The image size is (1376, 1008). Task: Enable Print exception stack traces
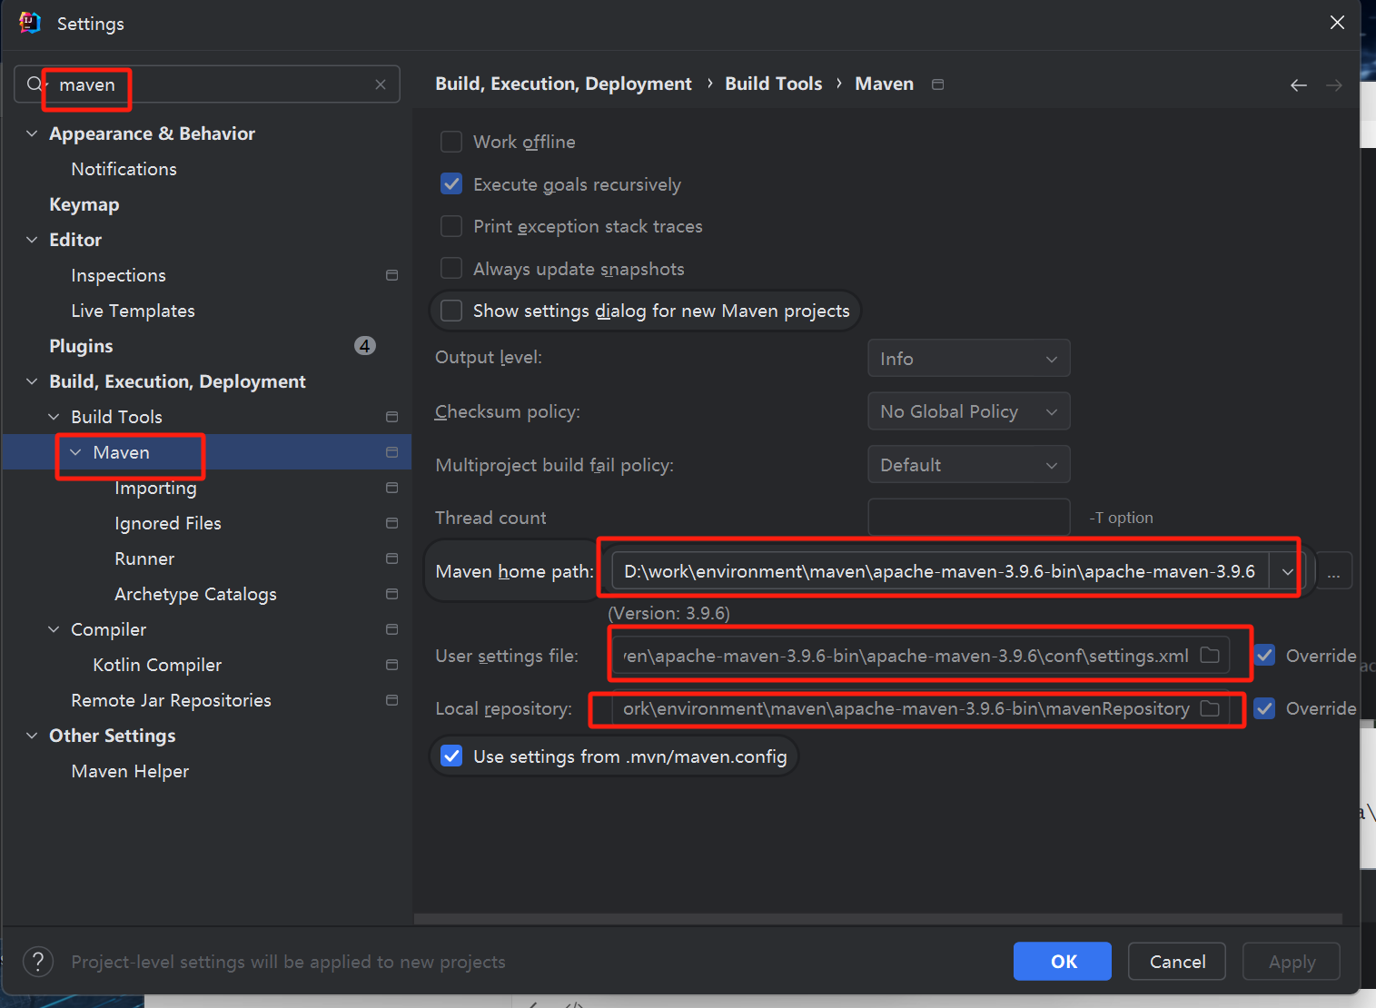[451, 226]
